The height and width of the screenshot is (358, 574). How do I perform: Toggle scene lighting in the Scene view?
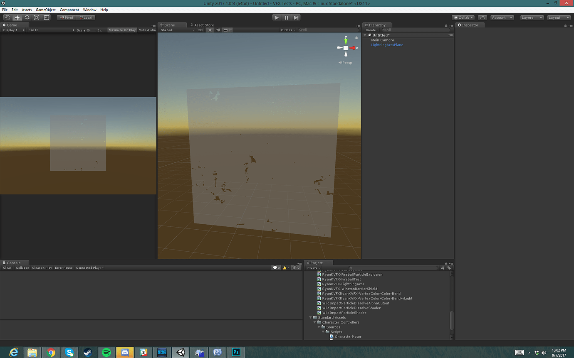210,29
